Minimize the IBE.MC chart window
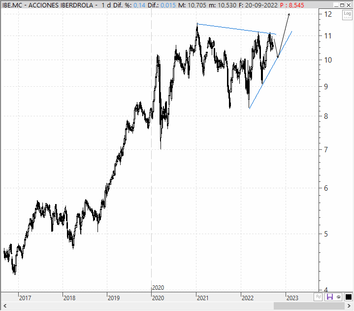The width and height of the screenshot is (354, 311). click(x=336, y=5)
